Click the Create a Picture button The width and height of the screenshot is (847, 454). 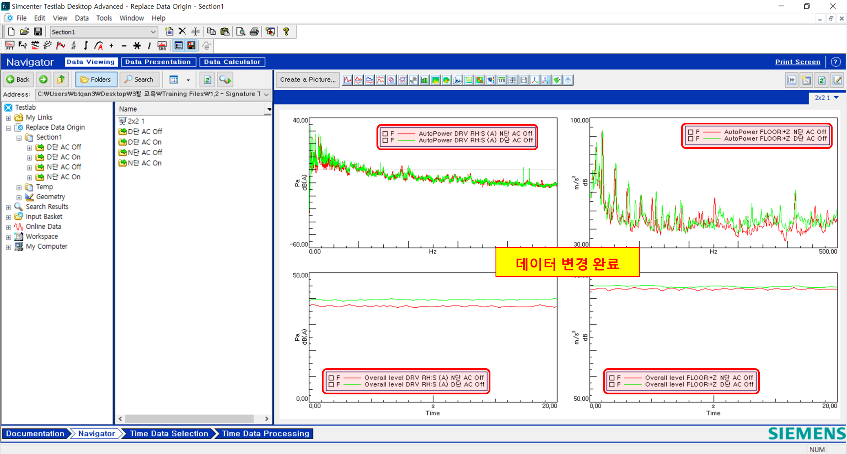tap(308, 80)
